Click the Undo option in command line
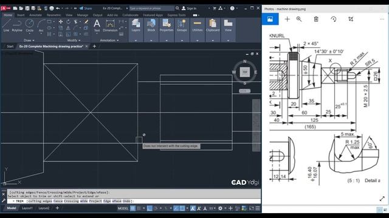Viewport: 389px width, 218px height. click(x=126, y=201)
